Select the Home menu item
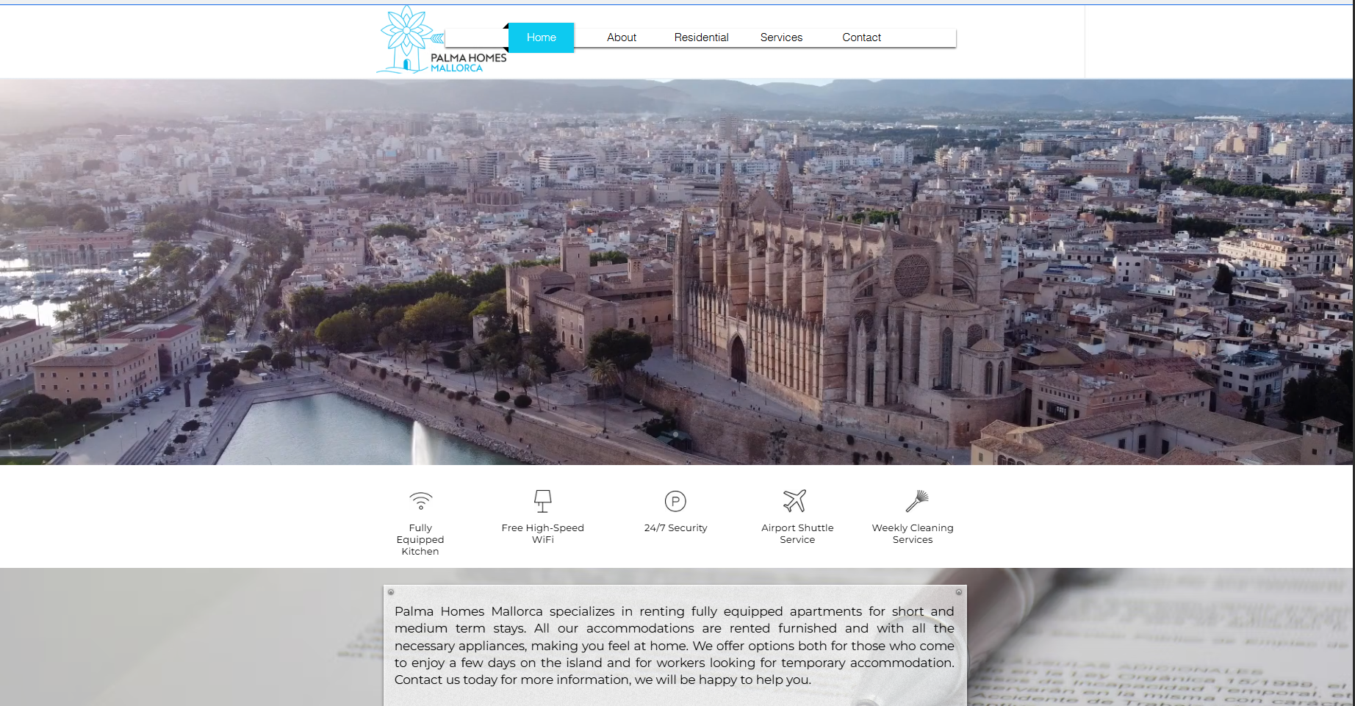This screenshot has width=1355, height=706. pos(541,37)
